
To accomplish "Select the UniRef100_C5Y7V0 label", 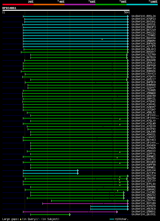I will [143, 200].
